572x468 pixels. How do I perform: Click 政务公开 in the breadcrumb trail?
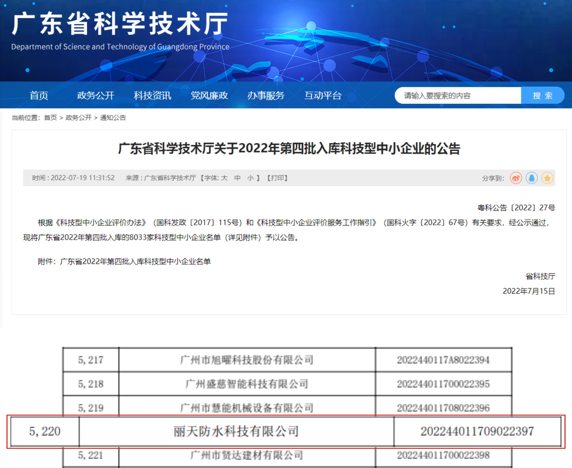click(x=78, y=118)
